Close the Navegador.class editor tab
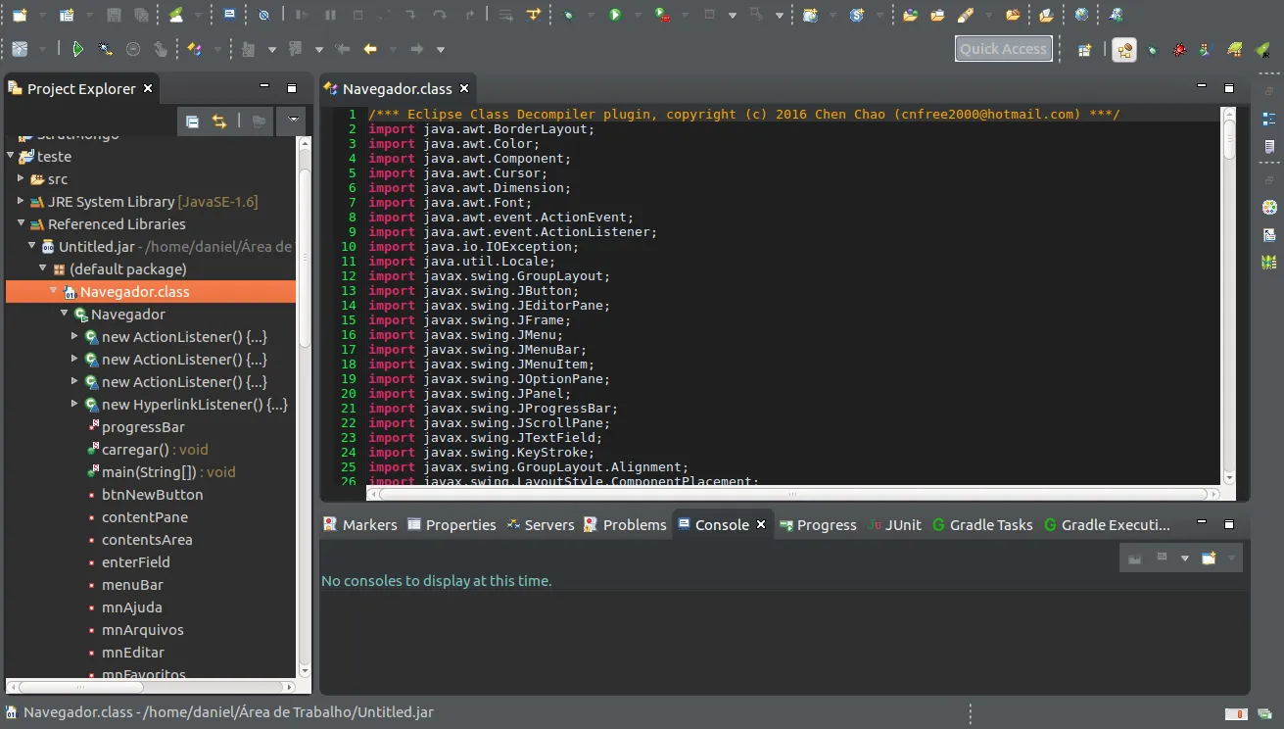Screen dimensions: 1284x729 464,88
